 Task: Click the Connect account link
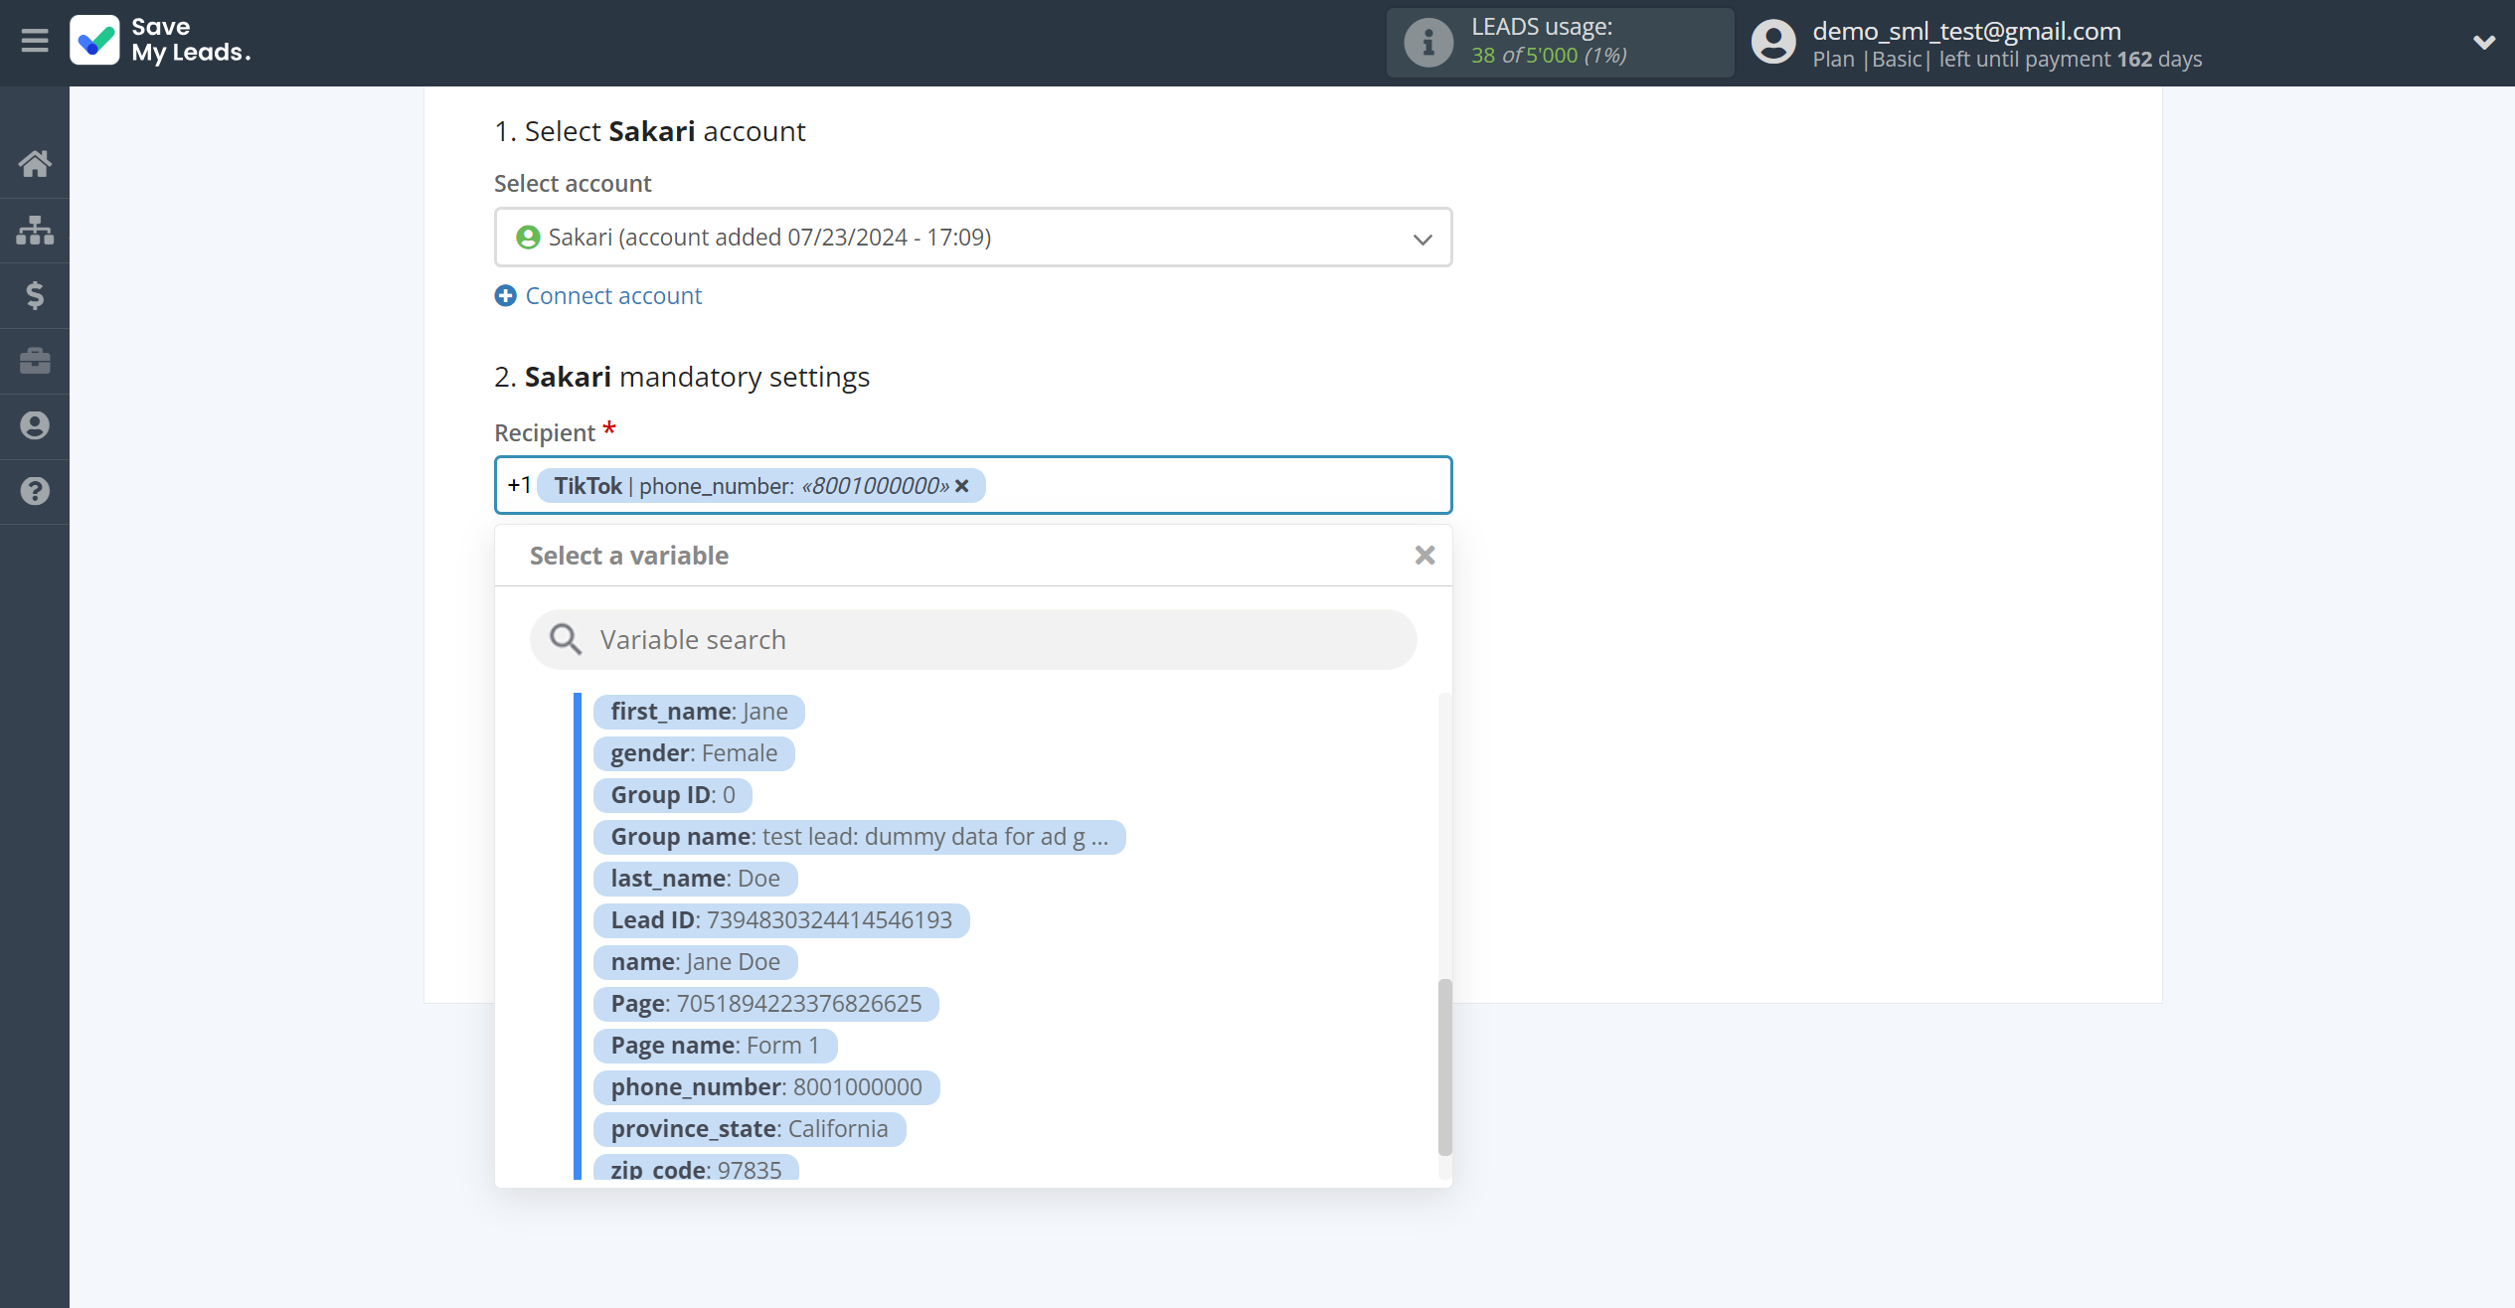tap(613, 296)
